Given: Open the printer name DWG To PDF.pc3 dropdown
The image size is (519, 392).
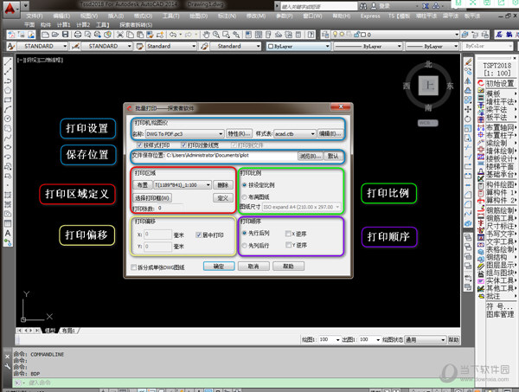Looking at the screenshot, I should pyautogui.click(x=220, y=134).
